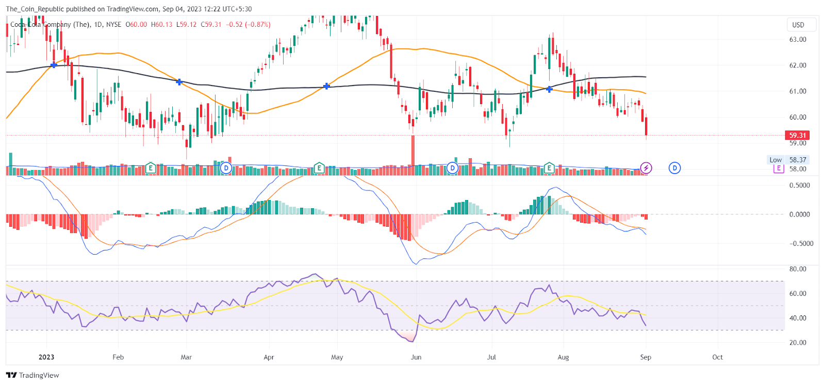Click the 59.00 price axis label
Viewport: 825px width, 385px height.
(x=798, y=143)
